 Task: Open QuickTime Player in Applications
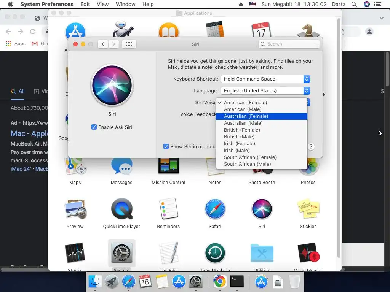(x=121, y=209)
